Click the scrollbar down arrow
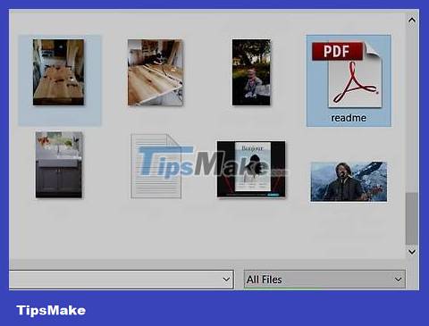Viewport: 429px width, 326px height. click(x=412, y=252)
